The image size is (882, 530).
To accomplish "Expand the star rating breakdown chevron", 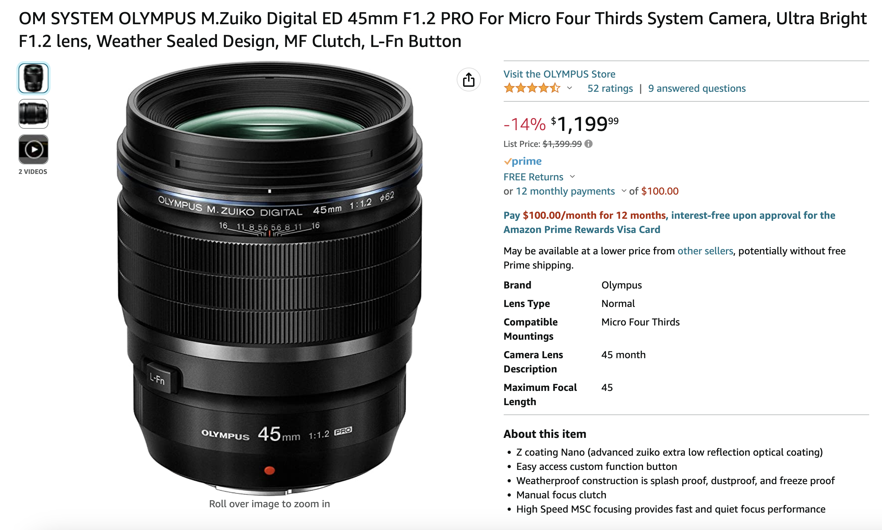I will (569, 88).
